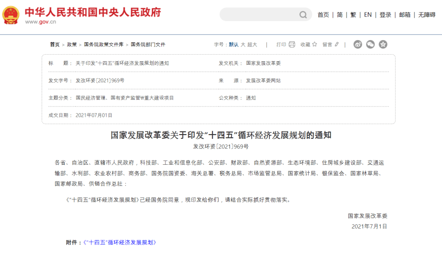Click the search magnifier icon
The image size is (442, 254).
click(x=303, y=15)
